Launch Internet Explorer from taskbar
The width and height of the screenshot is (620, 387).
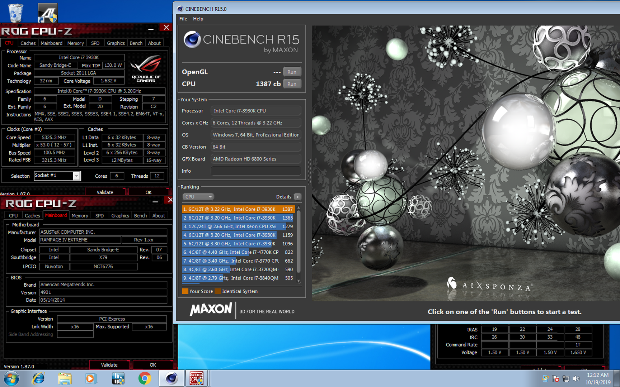pos(38,378)
